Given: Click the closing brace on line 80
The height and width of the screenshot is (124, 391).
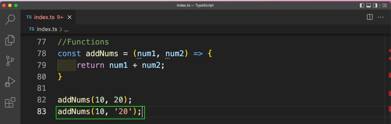Looking at the screenshot, I should [60, 77].
